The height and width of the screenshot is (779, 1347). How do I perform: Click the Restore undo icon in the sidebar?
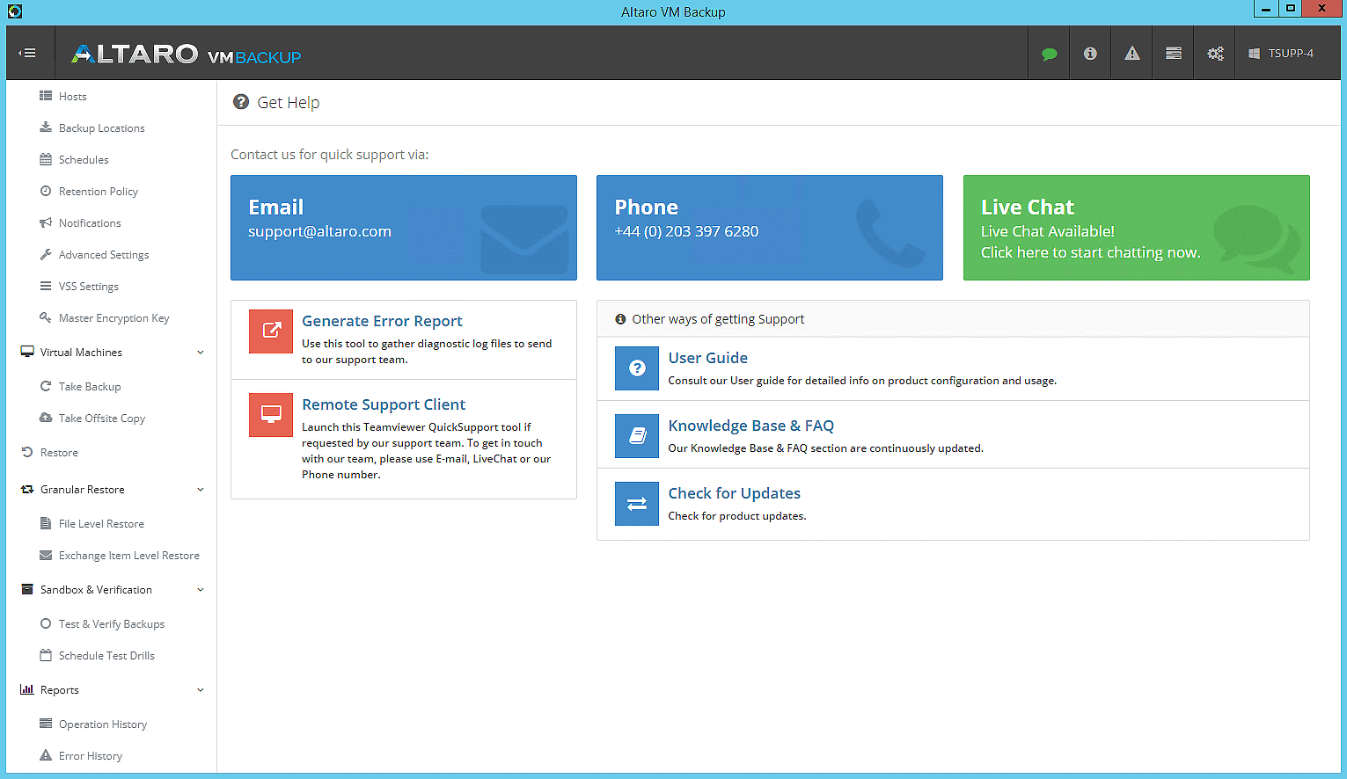[27, 452]
